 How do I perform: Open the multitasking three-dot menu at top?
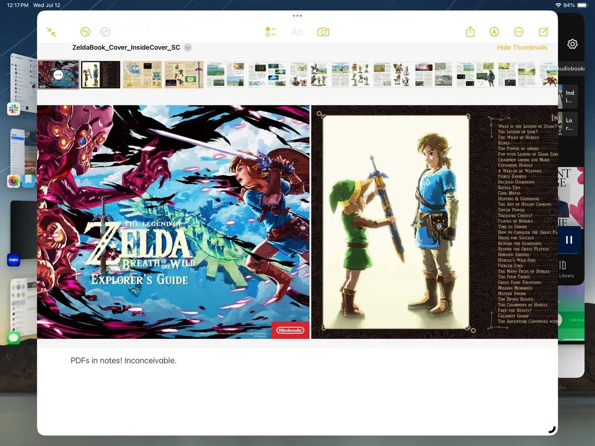[x=297, y=16]
